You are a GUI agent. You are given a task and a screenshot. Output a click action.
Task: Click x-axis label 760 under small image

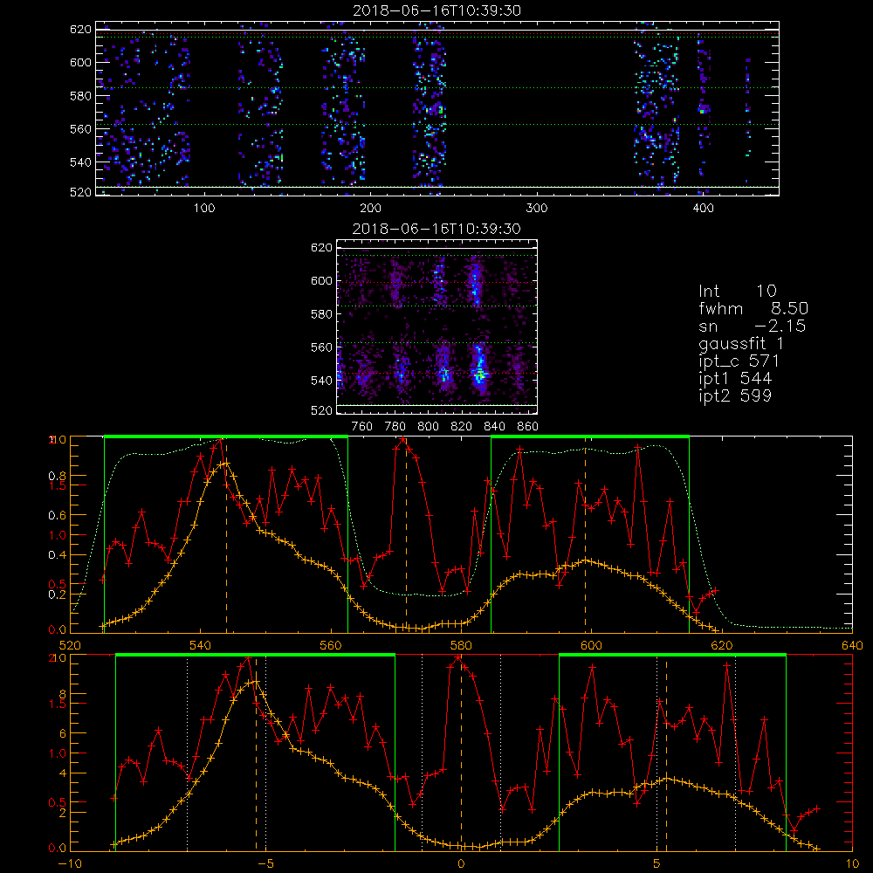[362, 427]
